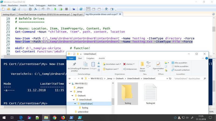
Task: Create a folder with the Neuer Ordner icon
Action: (142, 64)
